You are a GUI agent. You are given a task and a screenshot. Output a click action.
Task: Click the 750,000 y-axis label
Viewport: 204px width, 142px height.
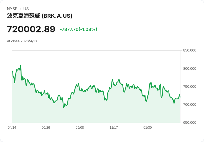pyautogui.click(x=190, y=87)
